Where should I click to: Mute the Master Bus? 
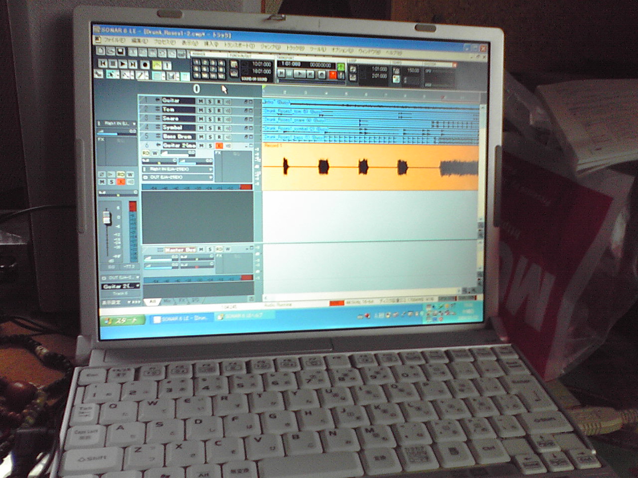coord(201,249)
